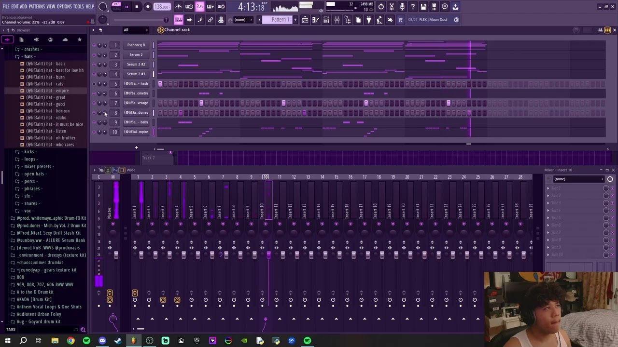
Task: Click the Playlist view button
Action: [x=305, y=20]
